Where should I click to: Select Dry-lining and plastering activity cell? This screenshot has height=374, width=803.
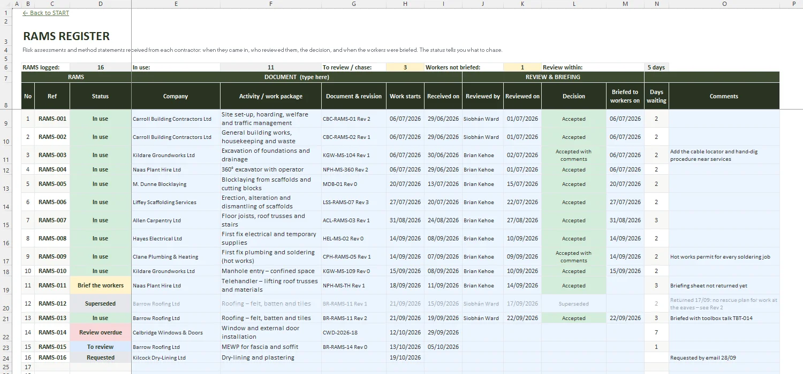tap(271, 357)
